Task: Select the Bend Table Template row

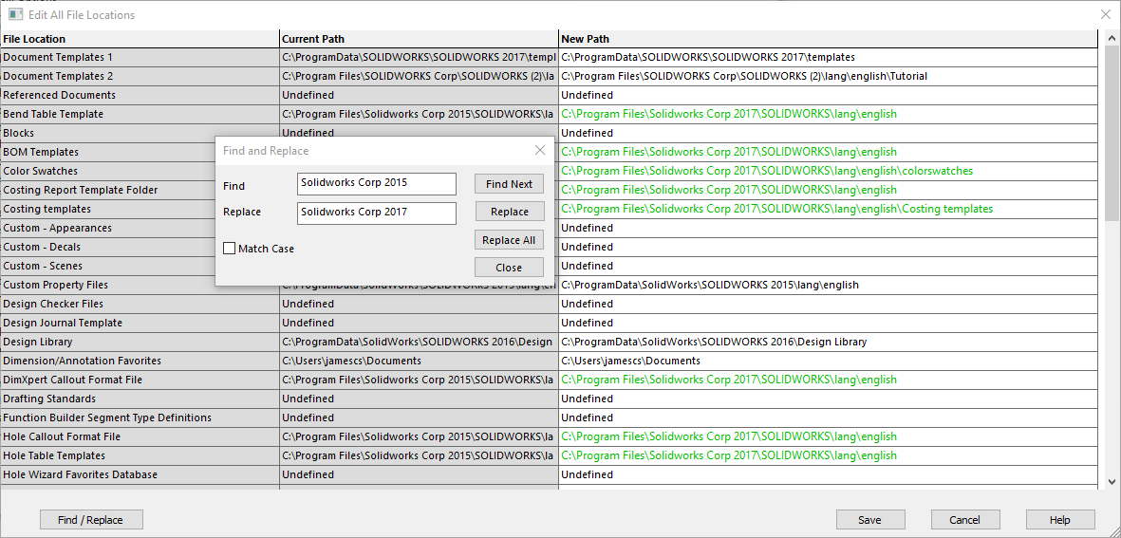Action: 140,114
